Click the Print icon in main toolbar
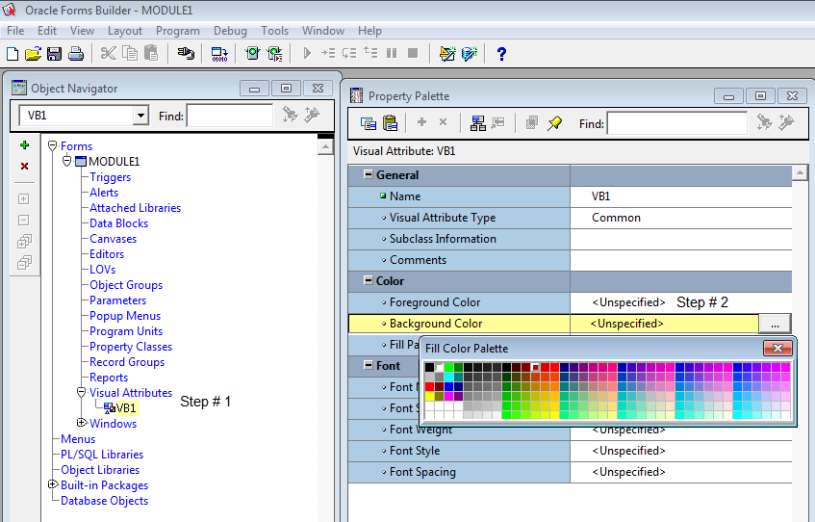The image size is (815, 522). (75, 54)
